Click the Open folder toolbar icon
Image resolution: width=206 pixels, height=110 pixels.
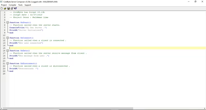click(x=5, y=8)
